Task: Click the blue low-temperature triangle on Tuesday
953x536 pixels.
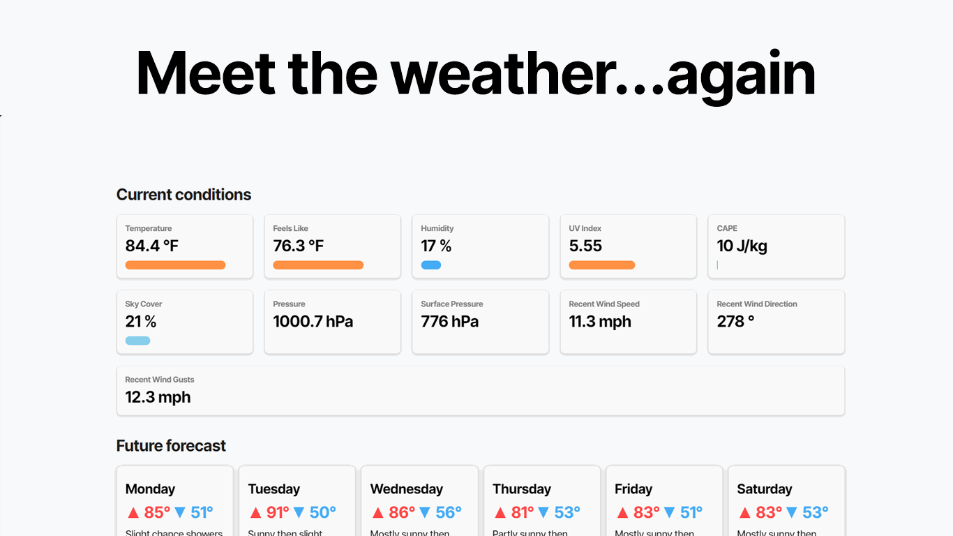Action: (x=304, y=512)
